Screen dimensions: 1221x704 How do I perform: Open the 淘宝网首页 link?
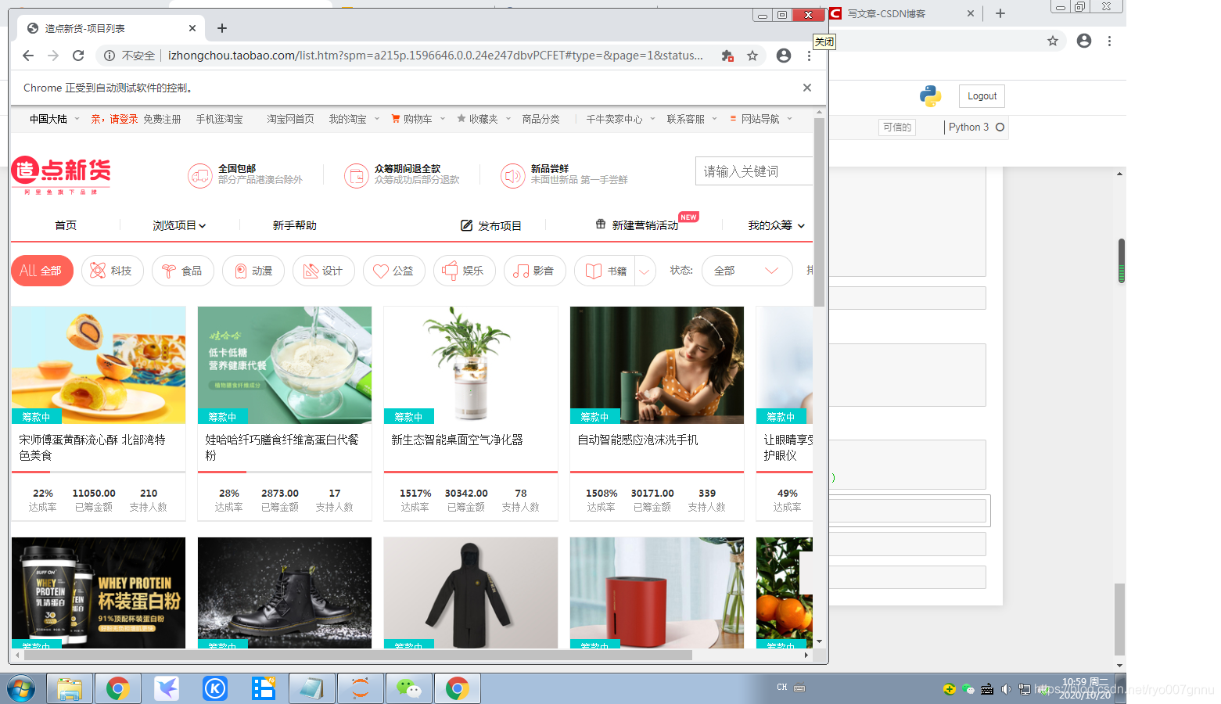click(x=290, y=119)
